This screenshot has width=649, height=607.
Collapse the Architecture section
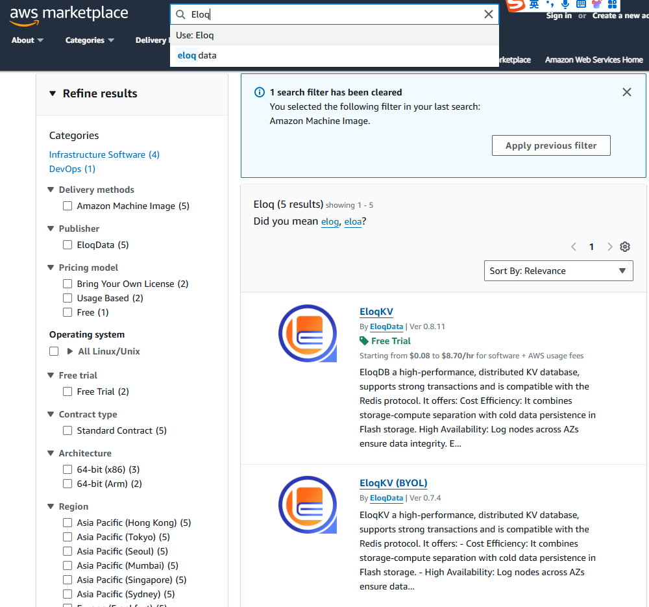pos(51,453)
